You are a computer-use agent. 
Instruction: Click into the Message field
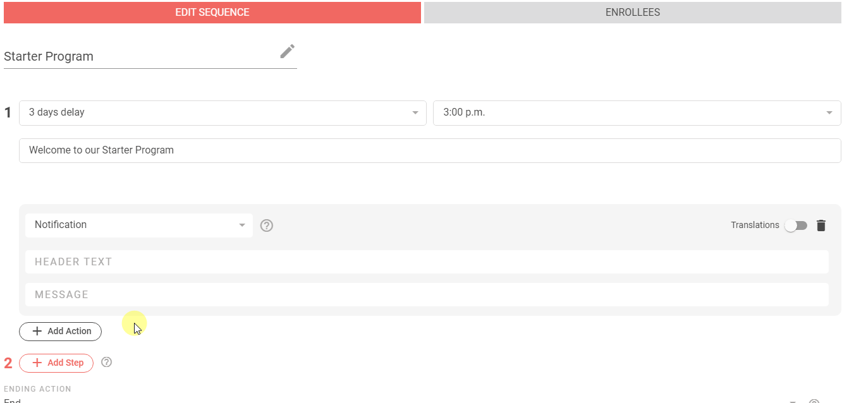[x=427, y=295]
